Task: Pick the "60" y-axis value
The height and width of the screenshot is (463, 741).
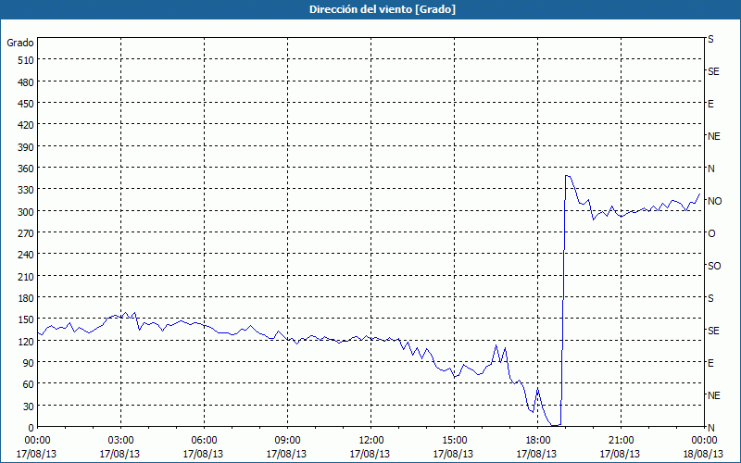Action: [29, 384]
